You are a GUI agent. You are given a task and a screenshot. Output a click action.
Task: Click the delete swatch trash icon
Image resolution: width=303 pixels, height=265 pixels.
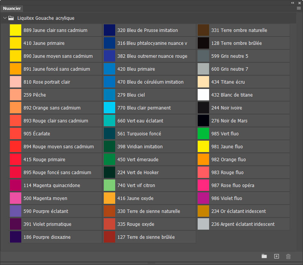pyautogui.click(x=288, y=256)
